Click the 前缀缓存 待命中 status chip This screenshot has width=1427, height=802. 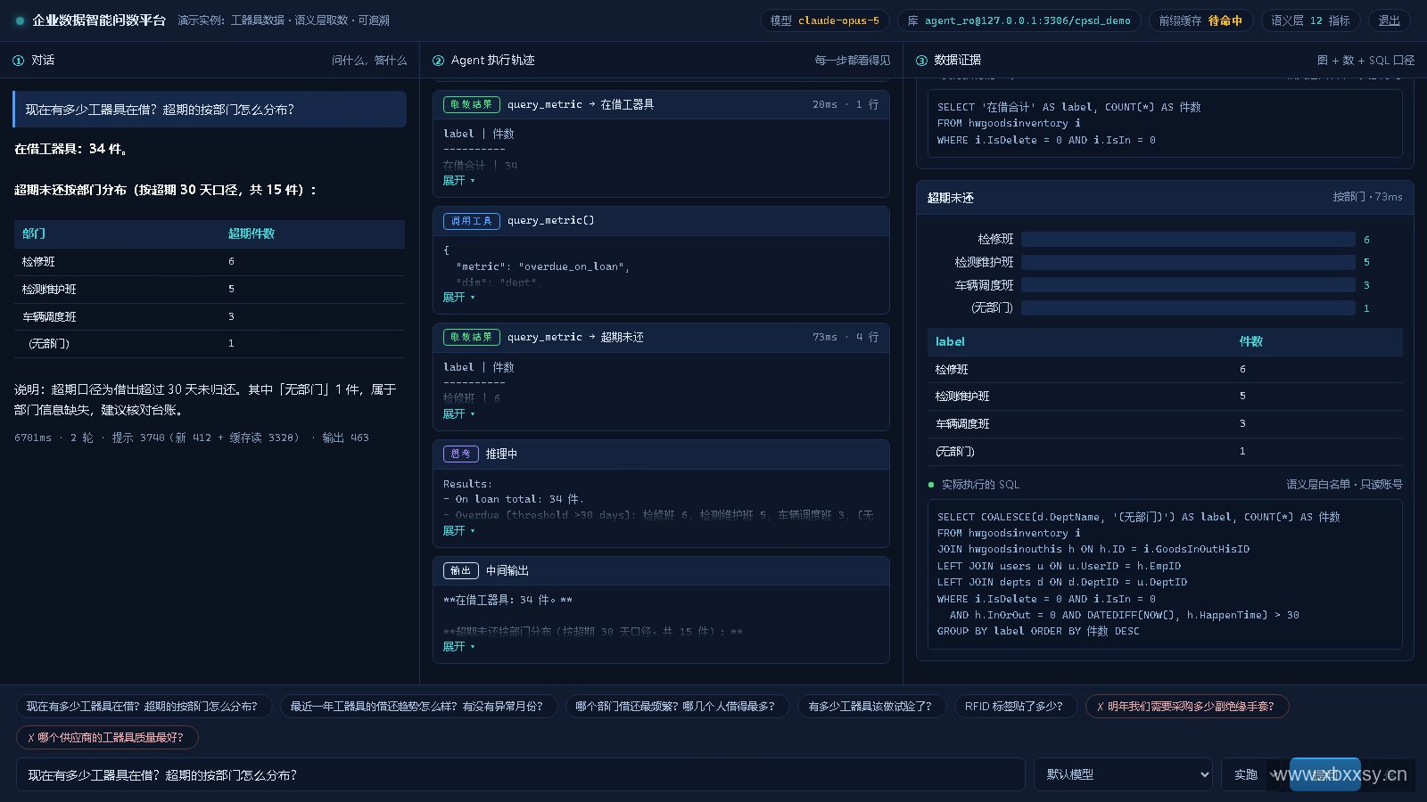coord(1200,20)
